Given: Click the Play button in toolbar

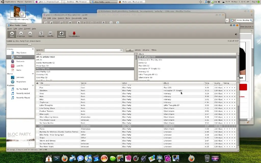Looking at the screenshot, I should coord(12,34).
